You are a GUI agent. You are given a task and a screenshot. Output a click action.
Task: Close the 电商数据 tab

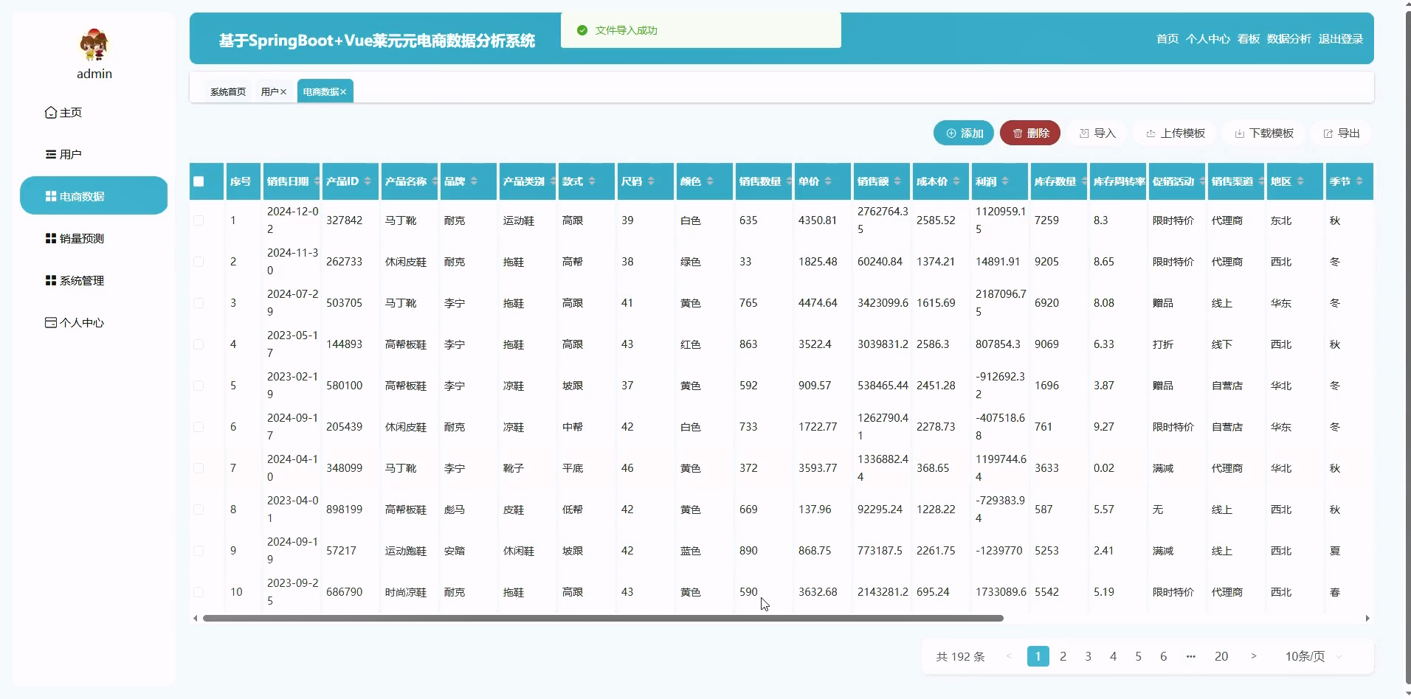click(343, 91)
